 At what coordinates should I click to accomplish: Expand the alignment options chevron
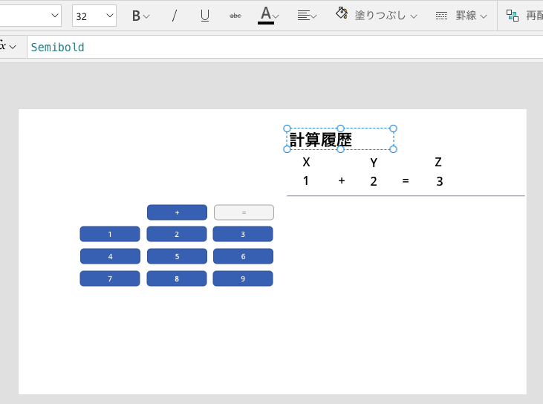(313, 16)
